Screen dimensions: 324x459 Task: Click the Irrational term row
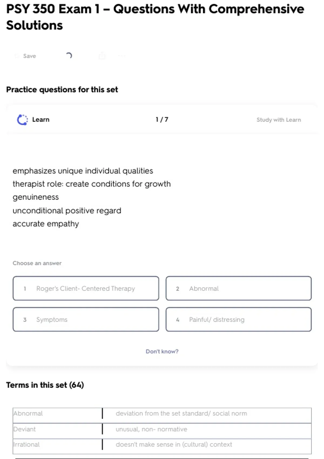pos(26,444)
